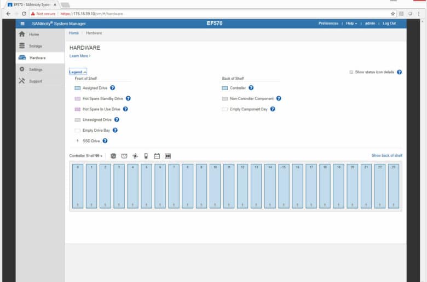This screenshot has width=427, height=282.
Task: Click the shelf chip/controller status icon
Action: (113, 156)
